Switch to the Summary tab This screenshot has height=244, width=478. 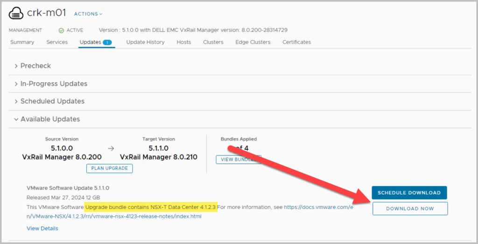[22, 42]
